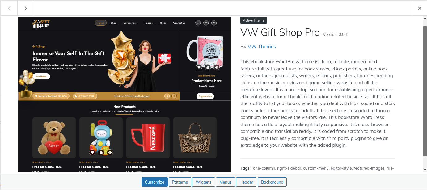Click the cart icon in the preview header
Screen dimensions: 427x190
coord(206,23)
